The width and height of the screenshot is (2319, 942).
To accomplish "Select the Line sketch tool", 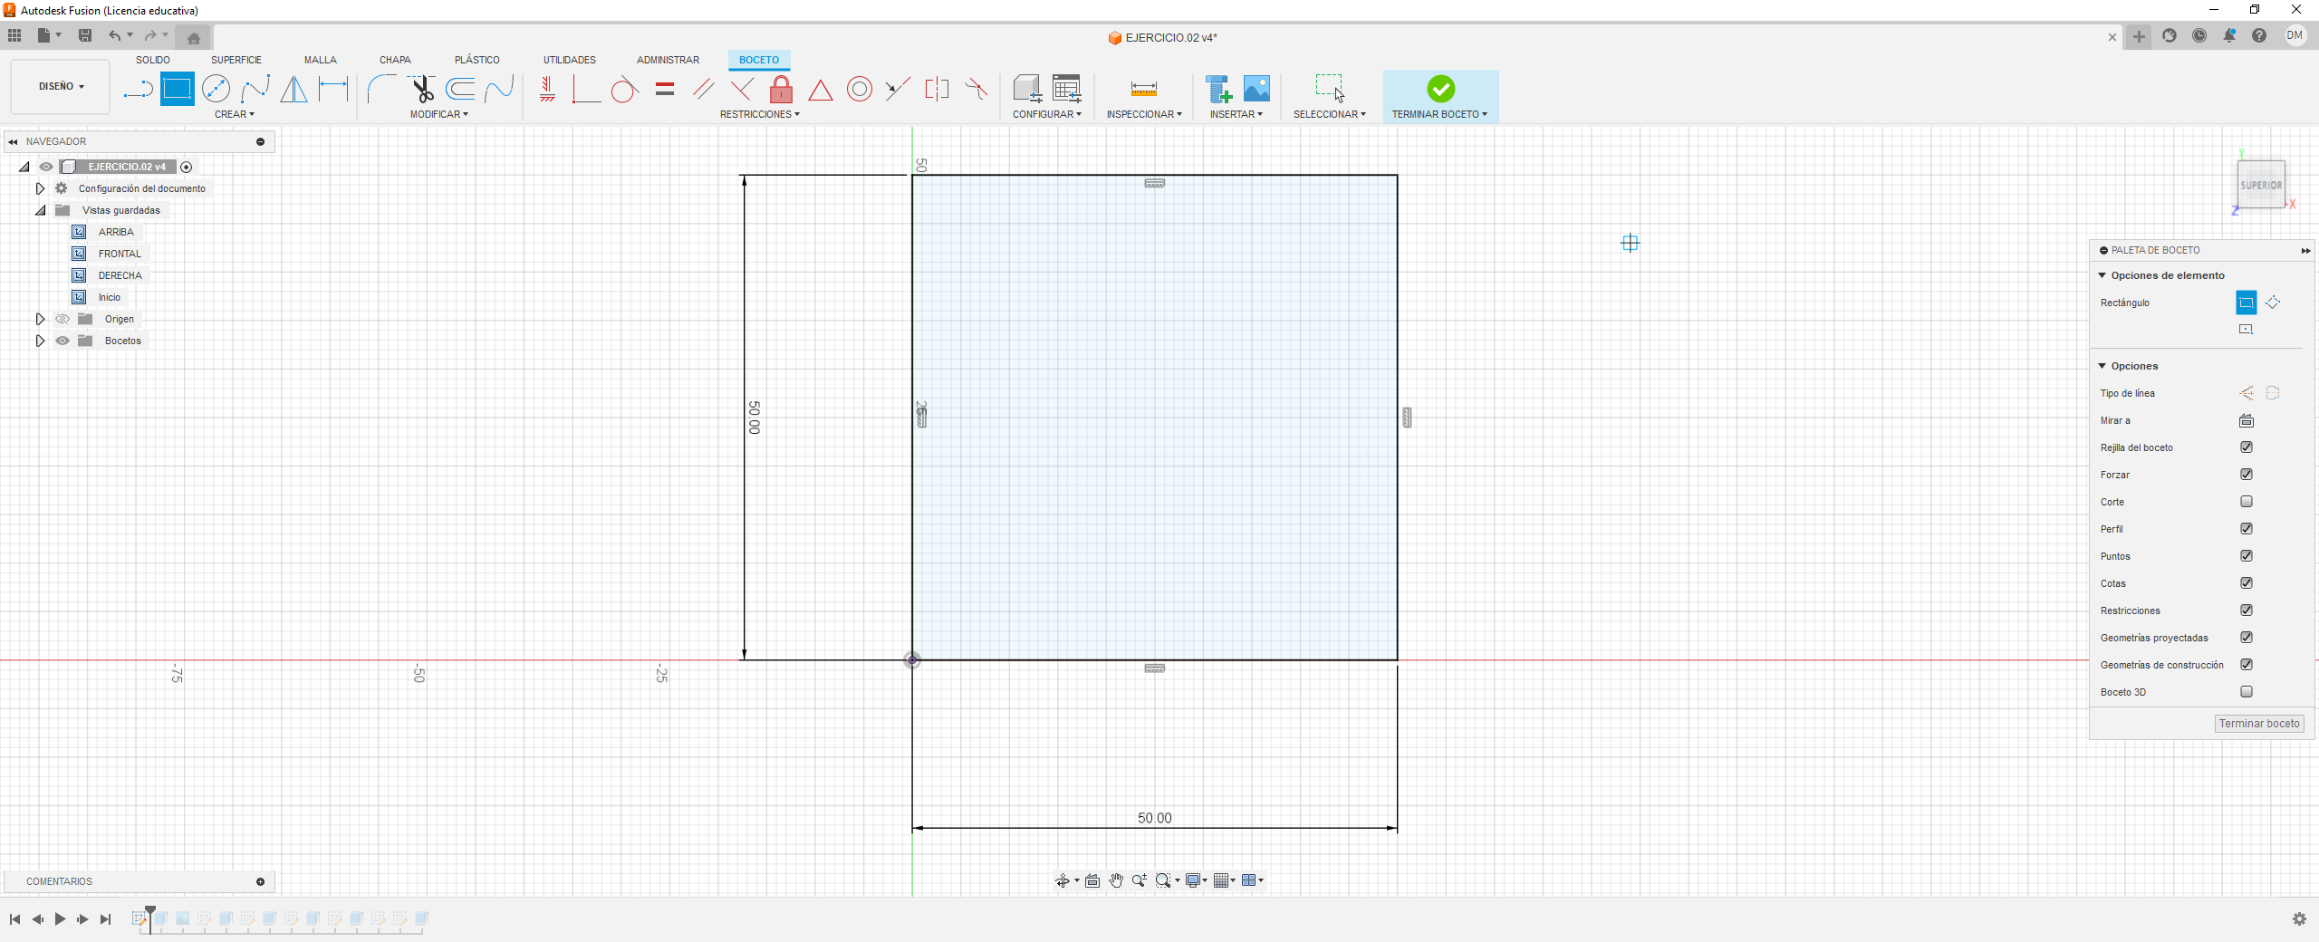I will [x=138, y=89].
